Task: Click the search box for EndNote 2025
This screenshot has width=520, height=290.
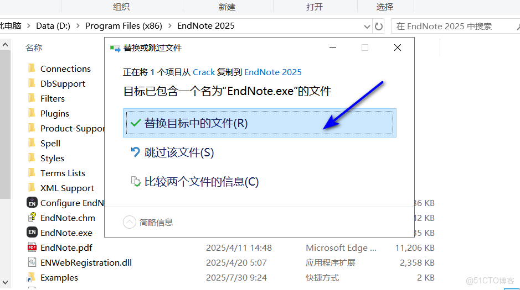Action: click(x=454, y=26)
